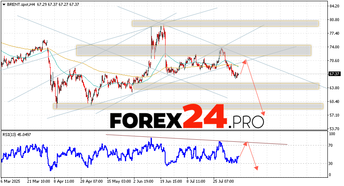Click the red up-arrowhead on price forecast
Screen dimensions: 344x186
(x=245, y=61)
